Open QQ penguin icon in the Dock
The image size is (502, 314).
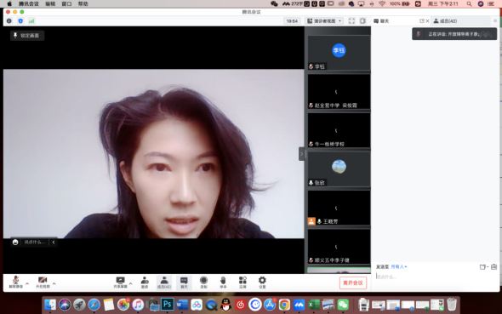point(226,305)
